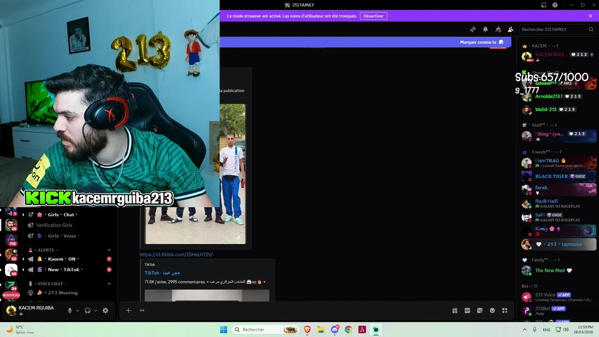Collapse the VOICE CHAT category
Viewport: 599px width, 337px height.
pyautogui.click(x=48, y=284)
